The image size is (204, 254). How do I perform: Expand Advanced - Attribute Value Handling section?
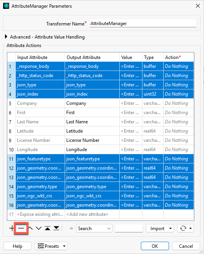pos(6,37)
